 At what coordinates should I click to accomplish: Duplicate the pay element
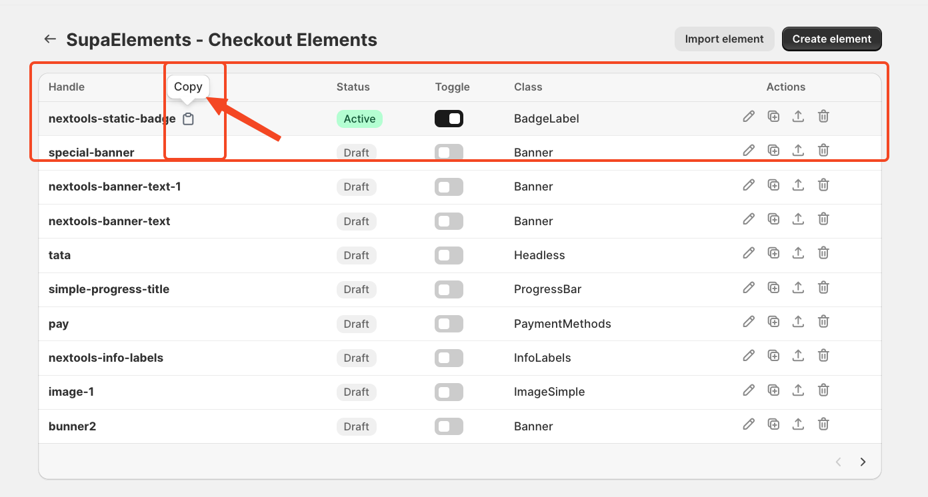click(773, 322)
